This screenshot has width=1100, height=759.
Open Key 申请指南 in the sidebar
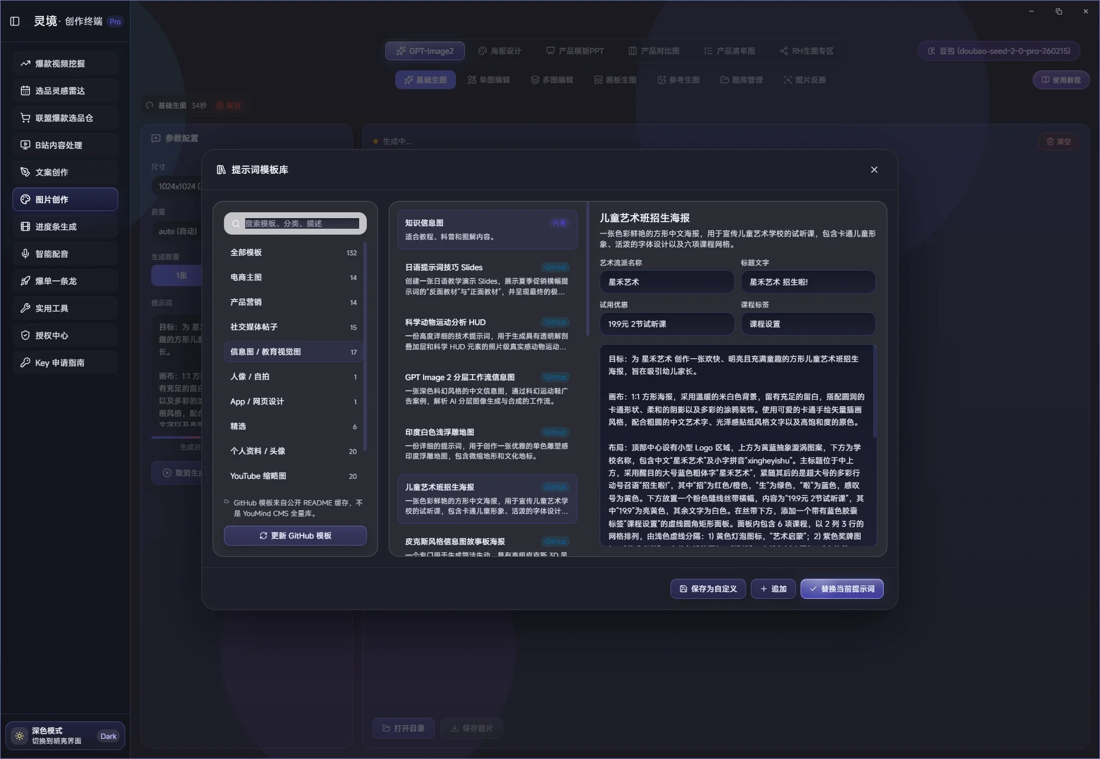pyautogui.click(x=65, y=362)
